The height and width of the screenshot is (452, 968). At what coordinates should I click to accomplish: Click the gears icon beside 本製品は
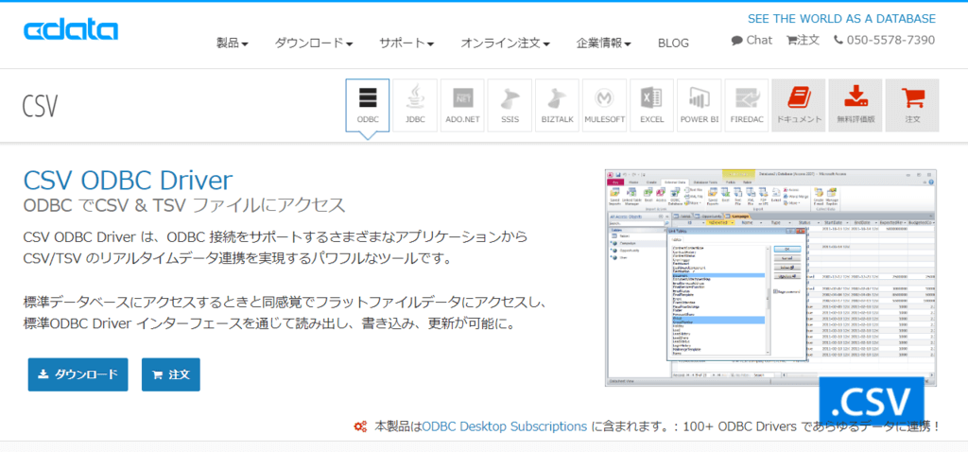[x=360, y=426]
